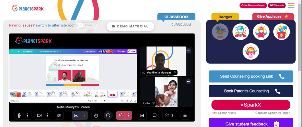302x127 pixels.
Task: Open the whiteboard button in the meeting toolbar
Action: [x=142, y=116]
